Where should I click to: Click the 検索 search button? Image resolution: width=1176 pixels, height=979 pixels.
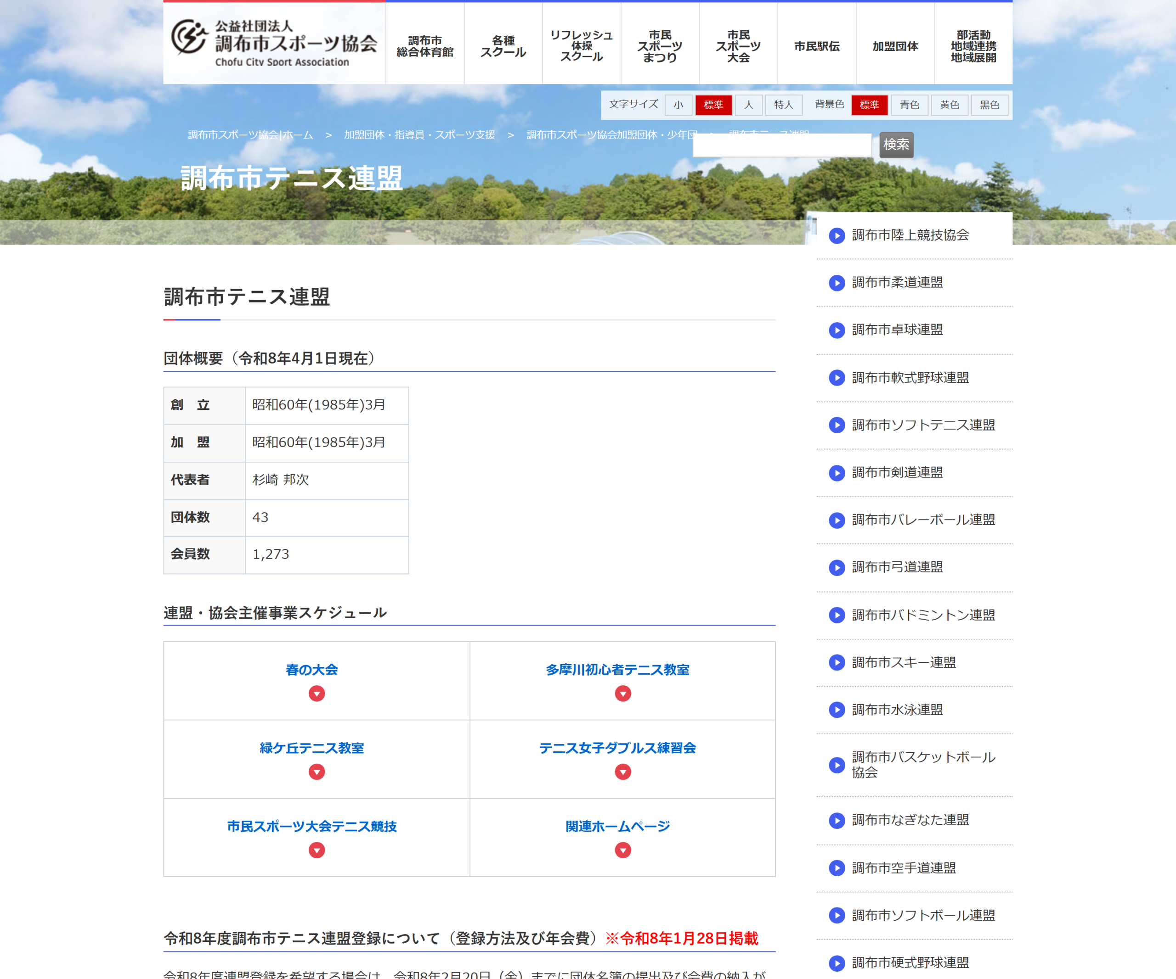[x=897, y=145]
